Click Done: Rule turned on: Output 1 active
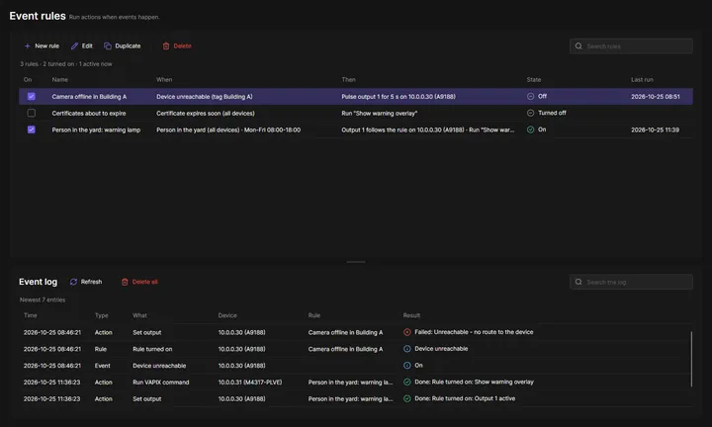 pyautogui.click(x=465, y=399)
